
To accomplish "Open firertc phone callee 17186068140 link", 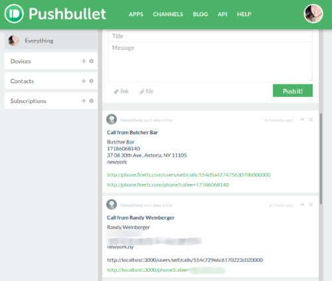I will tap(168, 185).
